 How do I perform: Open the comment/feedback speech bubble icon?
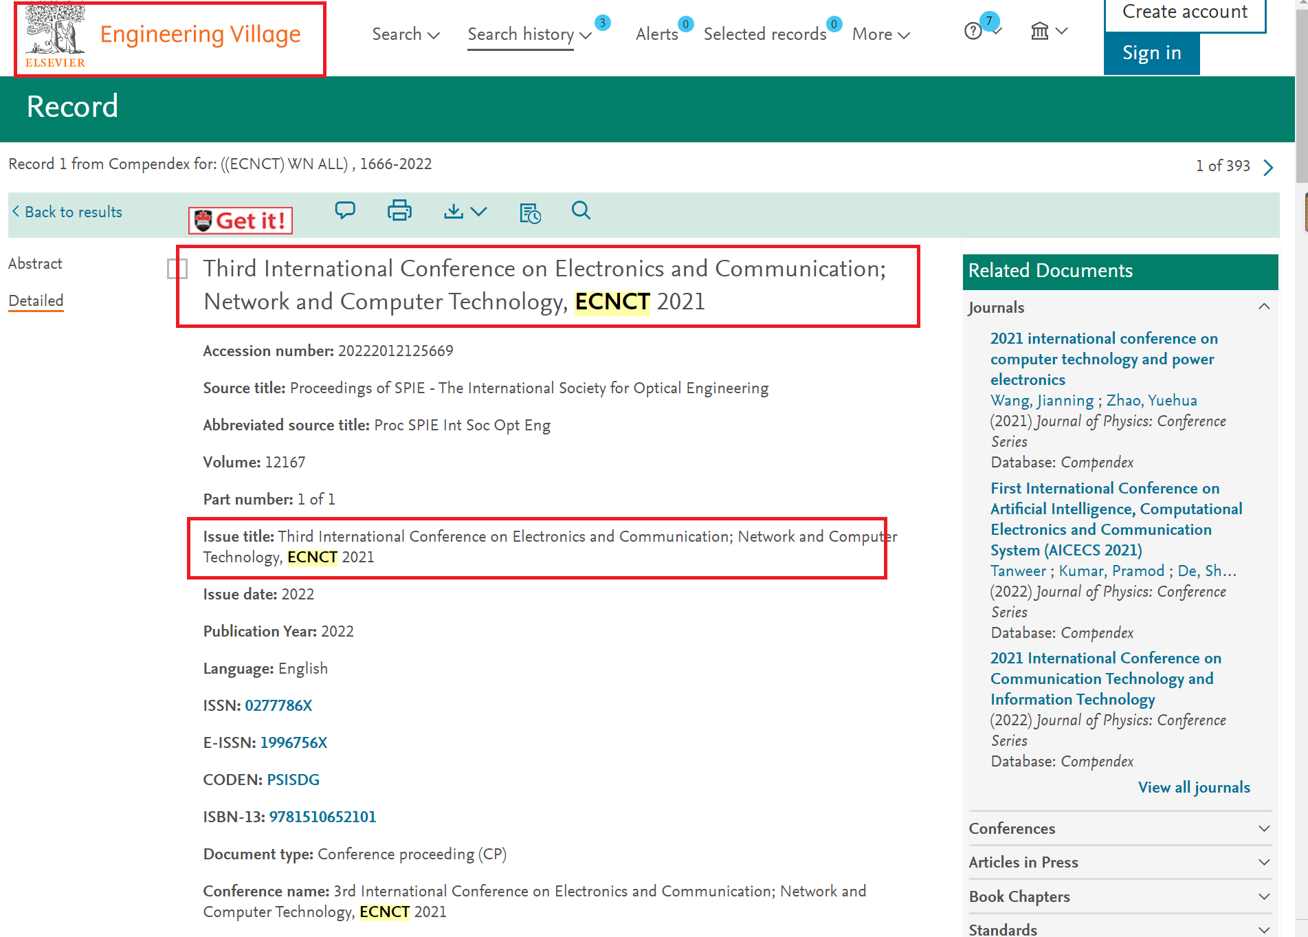(345, 210)
